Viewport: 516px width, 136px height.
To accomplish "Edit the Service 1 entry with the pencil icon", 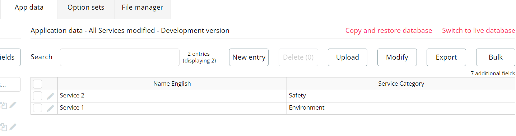I will tap(51, 109).
